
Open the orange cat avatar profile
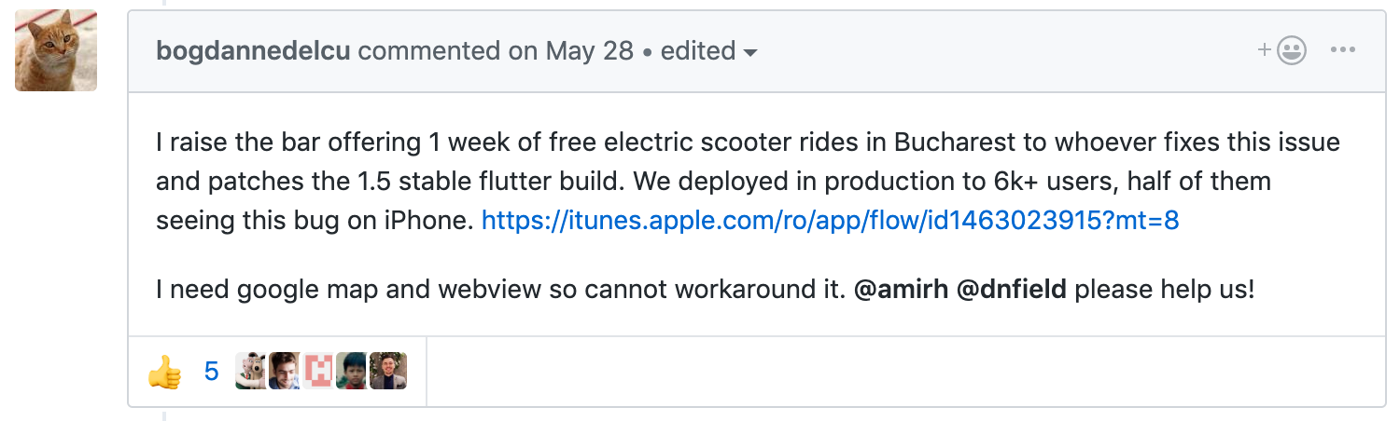[x=56, y=50]
